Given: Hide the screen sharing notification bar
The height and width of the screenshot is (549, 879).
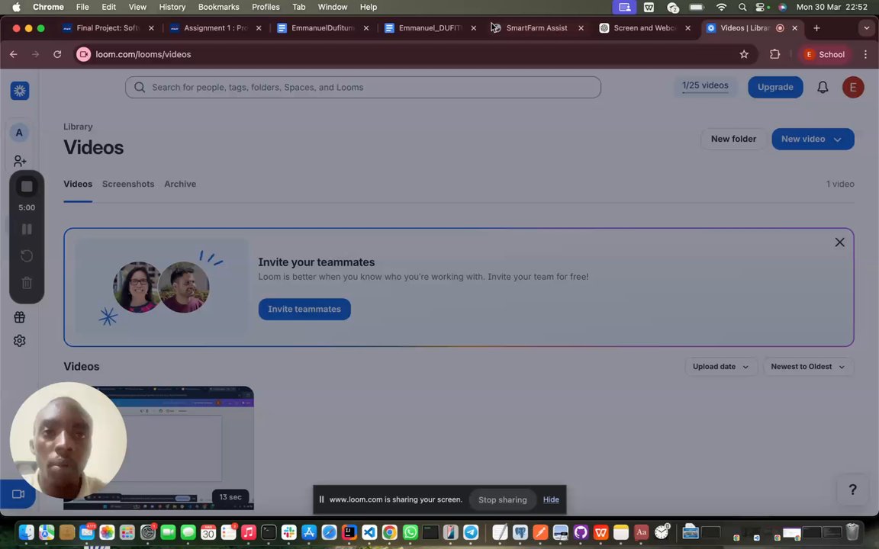Looking at the screenshot, I should pyautogui.click(x=550, y=499).
